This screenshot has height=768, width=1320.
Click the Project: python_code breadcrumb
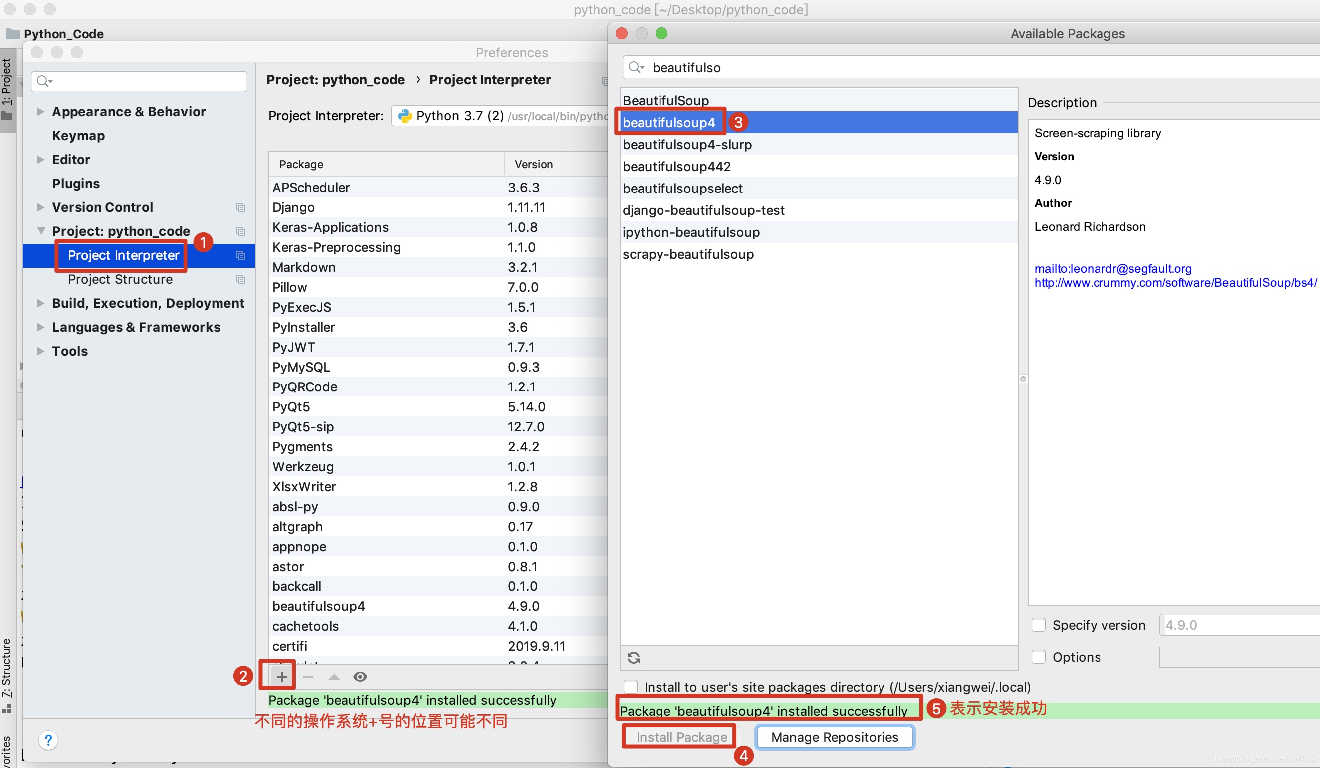coord(336,80)
